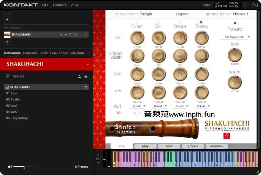The image size is (261, 175).
Task: Show favorite presets with star filter
Action: (86, 76)
